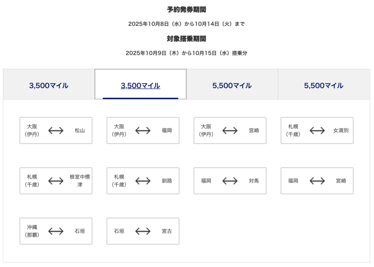
Task: Click the arrow icon beside 女満別
Action: point(317,130)
